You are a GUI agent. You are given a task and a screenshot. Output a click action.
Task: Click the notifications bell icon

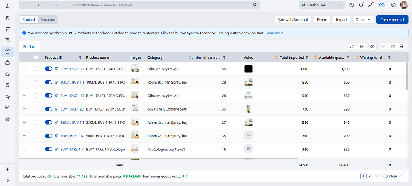(x=361, y=5)
